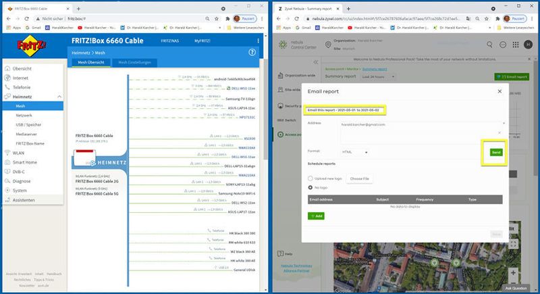Open the Nebula chat bubble icon
This screenshot has width=540, height=294.
click(x=503, y=45)
